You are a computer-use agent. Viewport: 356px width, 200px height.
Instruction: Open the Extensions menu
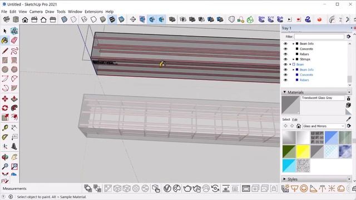[x=93, y=12]
